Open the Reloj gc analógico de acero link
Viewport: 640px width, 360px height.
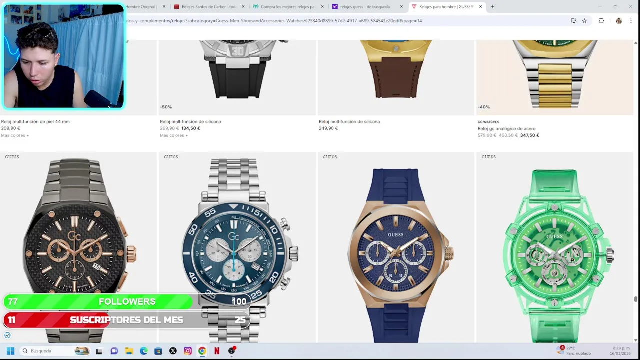point(506,128)
